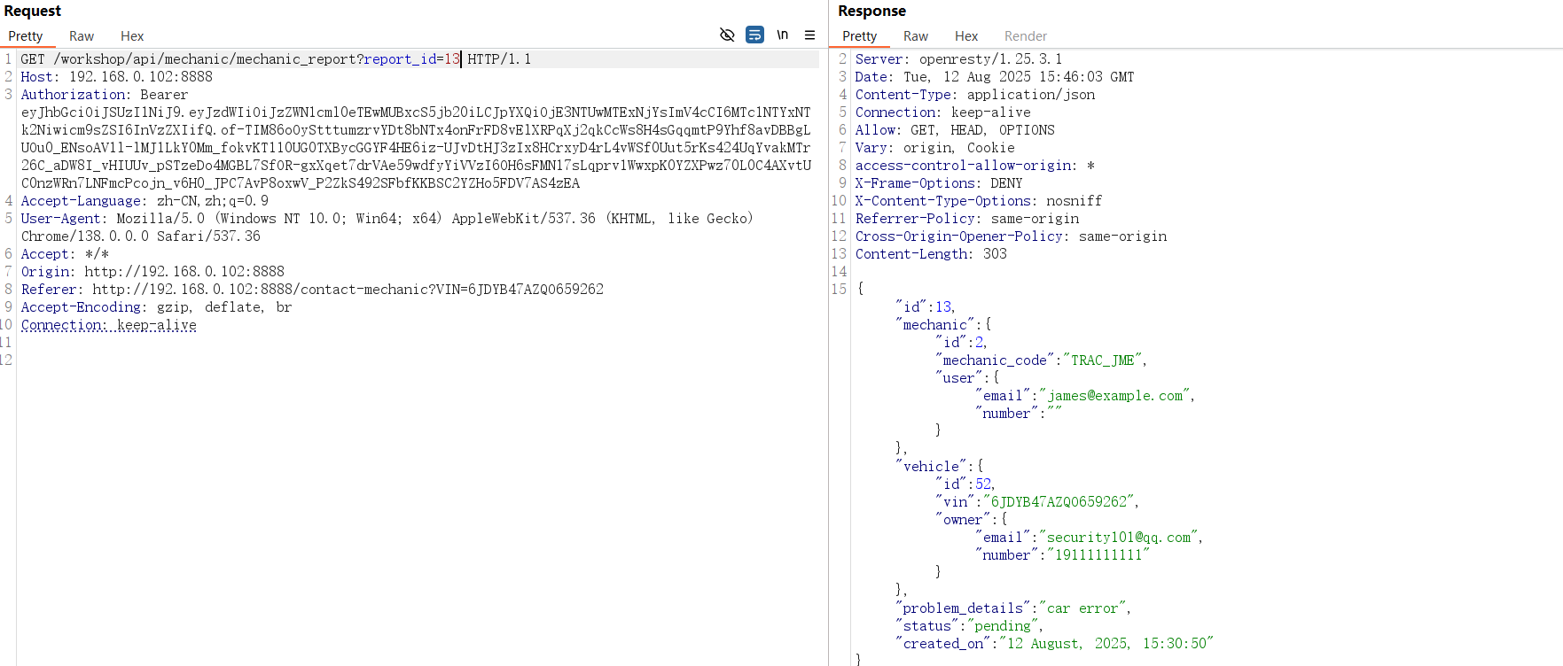This screenshot has height=666, width=1563.
Task: Click the Referrer-Policy response header
Action: (x=967, y=219)
